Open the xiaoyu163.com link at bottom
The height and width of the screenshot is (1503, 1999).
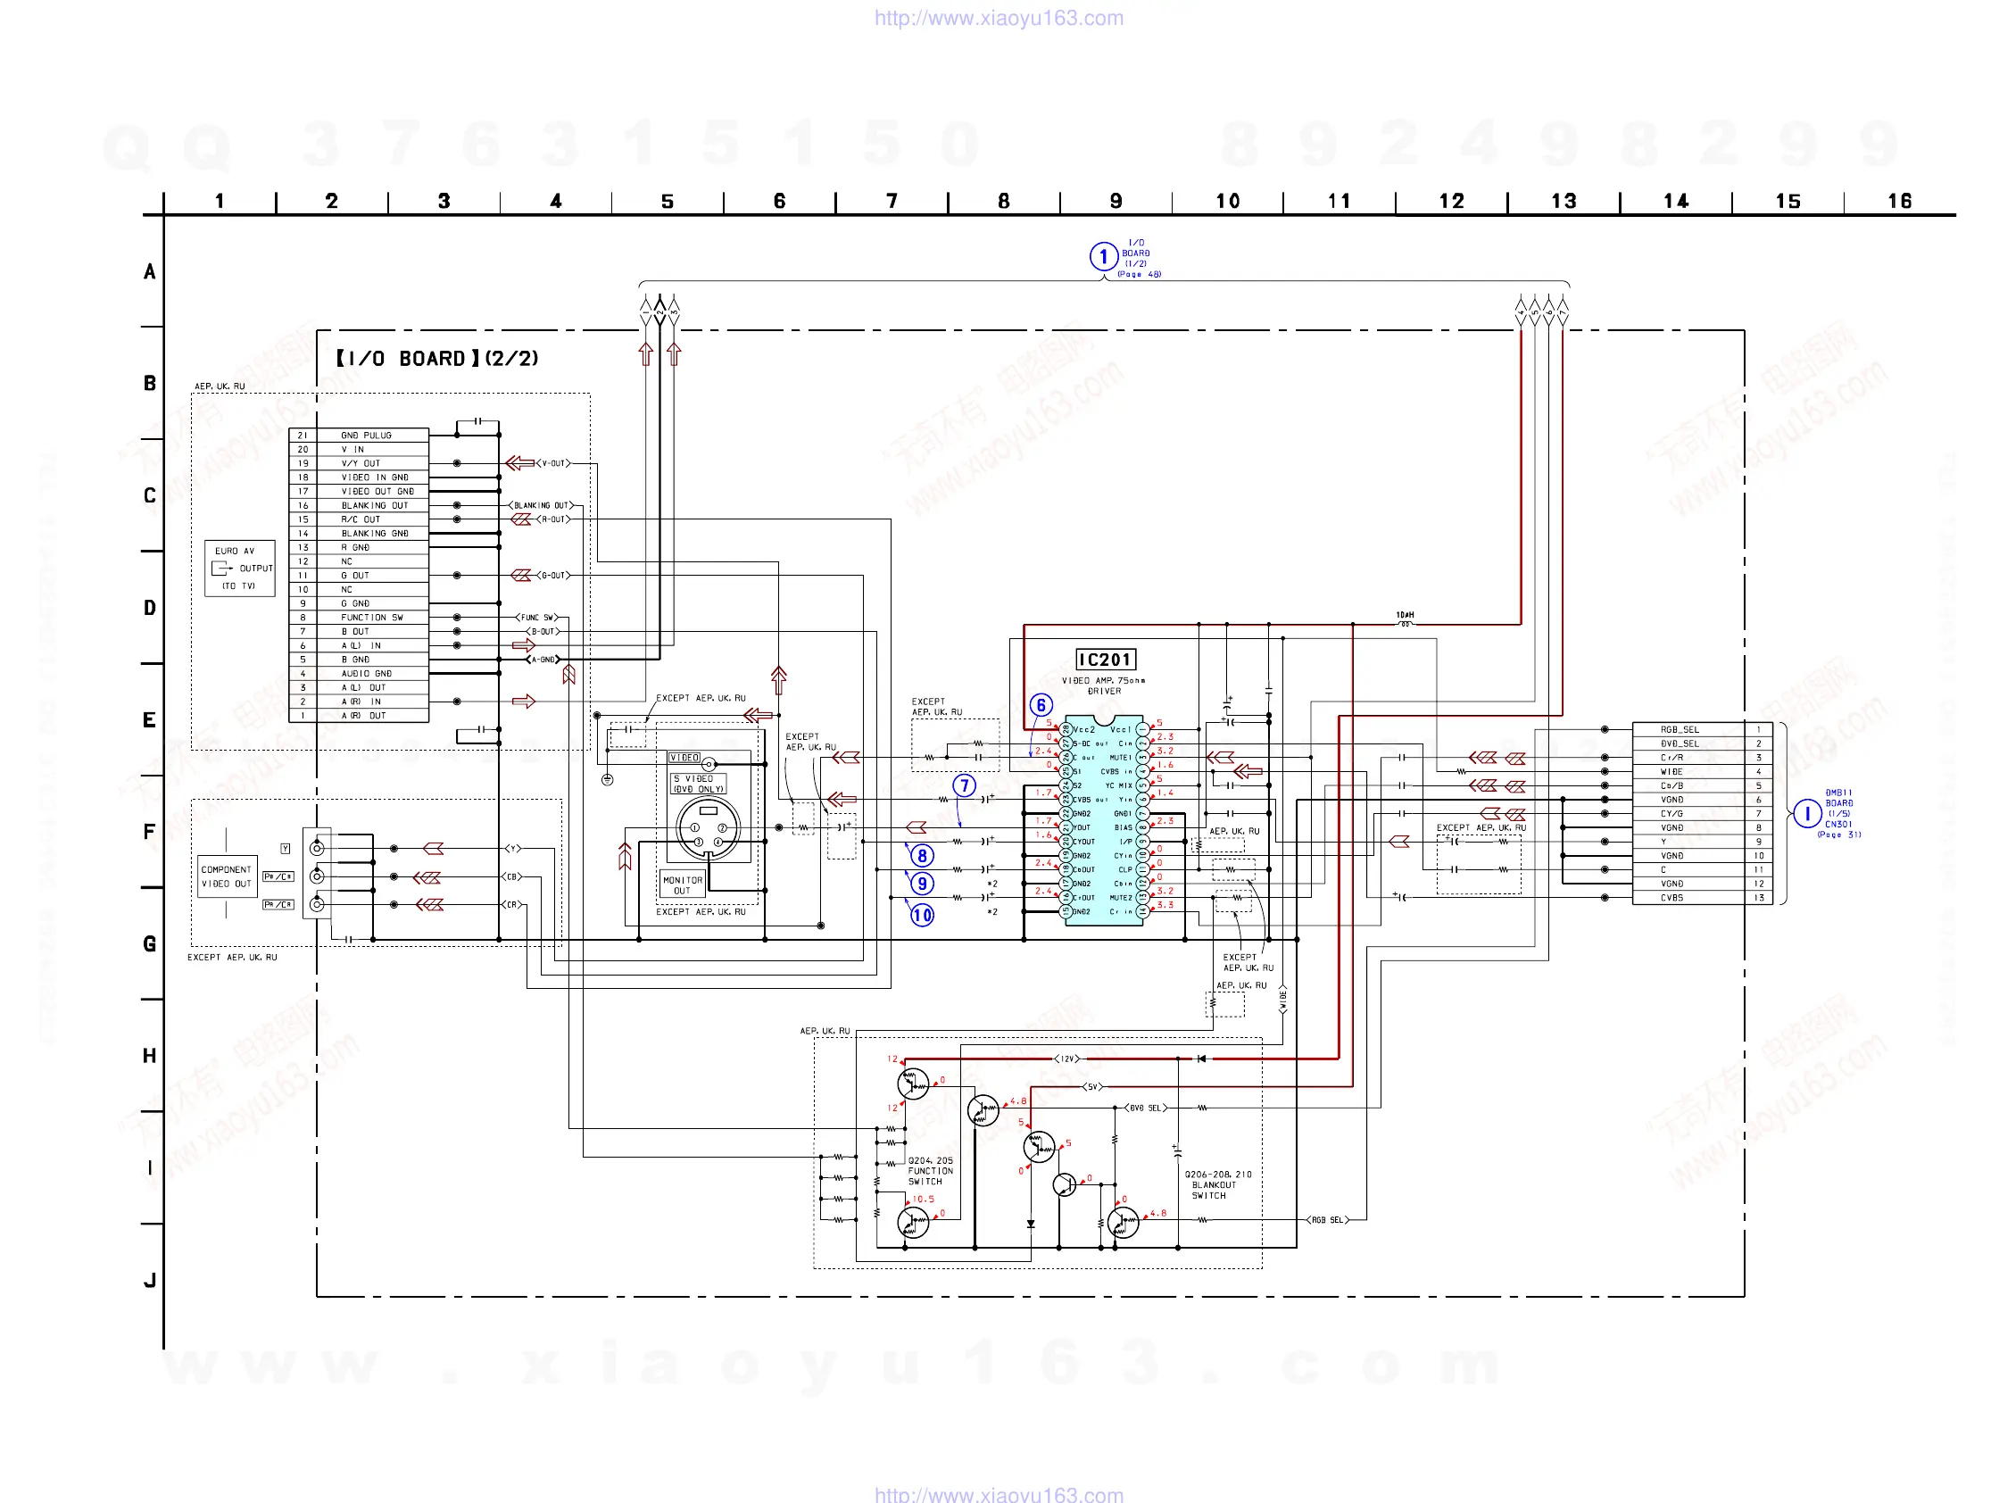click(x=999, y=1494)
